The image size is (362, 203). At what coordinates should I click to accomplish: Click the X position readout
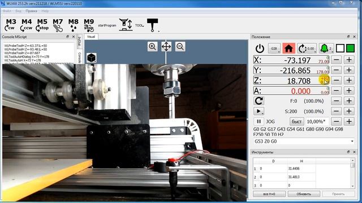tap(291, 60)
